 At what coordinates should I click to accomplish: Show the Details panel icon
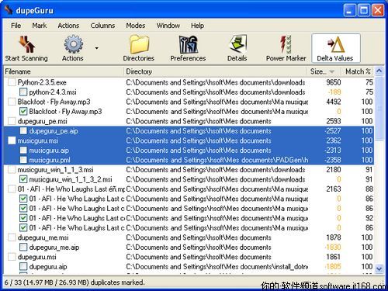pyautogui.click(x=237, y=44)
